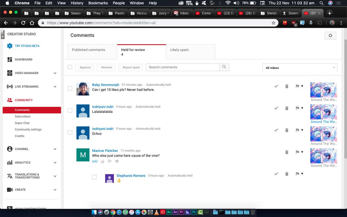
Task: Click the Remove button
Action: click(x=107, y=67)
